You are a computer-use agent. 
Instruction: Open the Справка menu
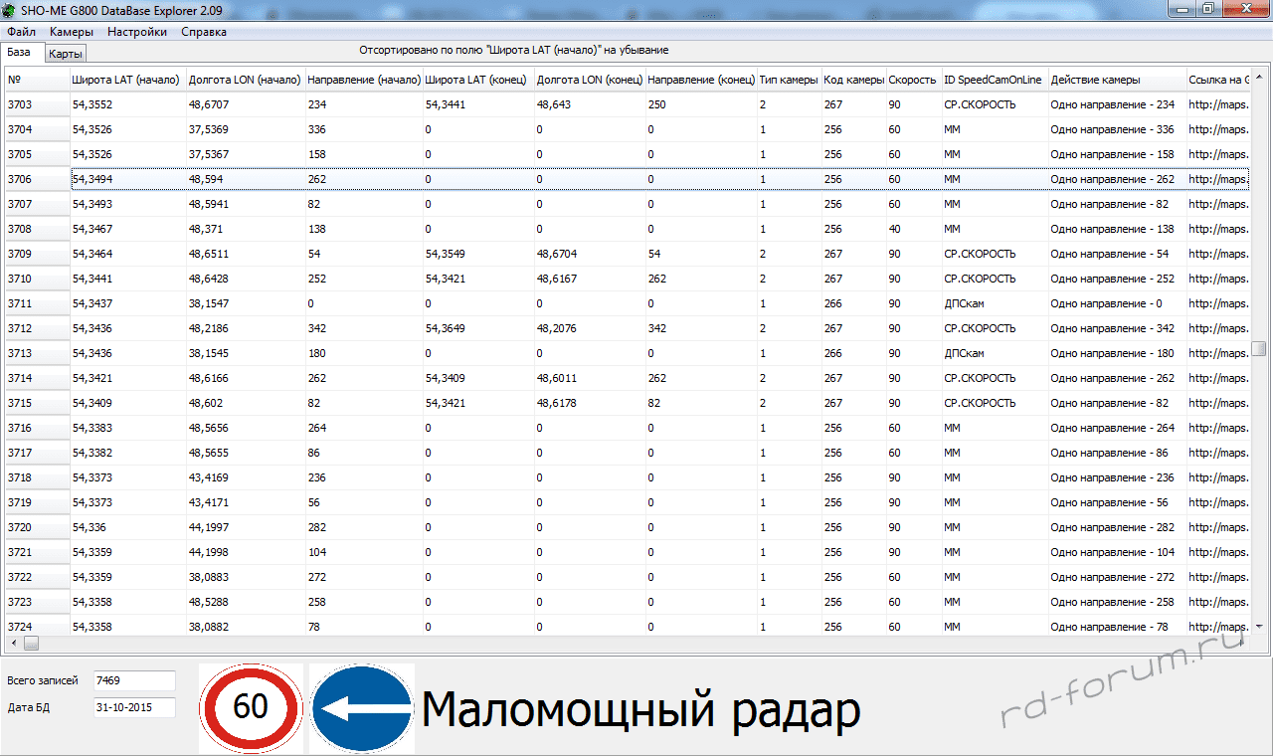coord(204,32)
